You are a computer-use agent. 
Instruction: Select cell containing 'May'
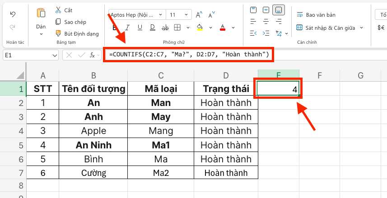[x=161, y=117]
